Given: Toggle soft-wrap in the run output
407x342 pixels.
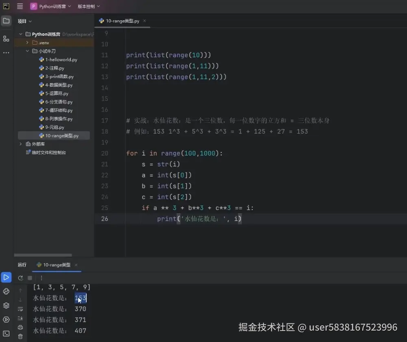Looking at the screenshot, I should tap(20, 309).
